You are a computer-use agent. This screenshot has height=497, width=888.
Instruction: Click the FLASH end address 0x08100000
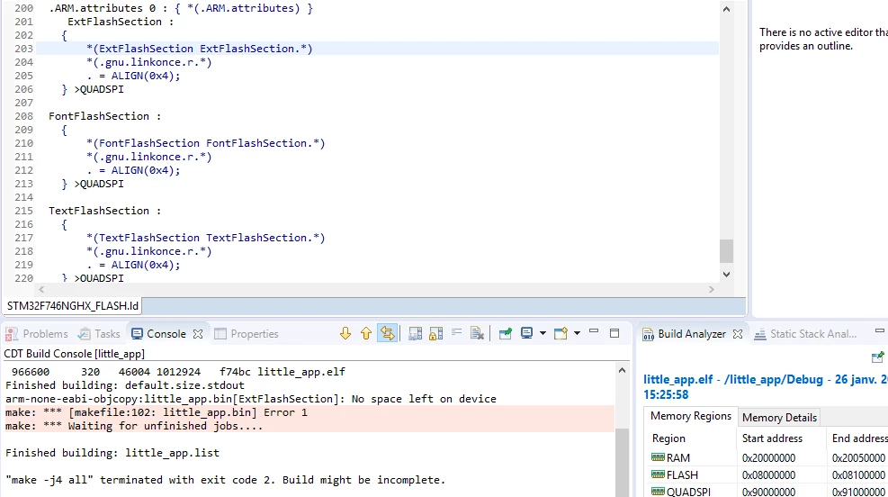click(x=858, y=474)
